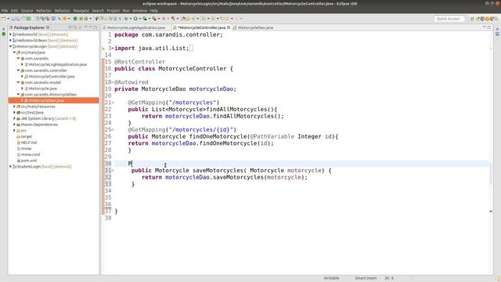Expand the src/main/resources folder
Screen dimensions: 501x282
click(14, 107)
